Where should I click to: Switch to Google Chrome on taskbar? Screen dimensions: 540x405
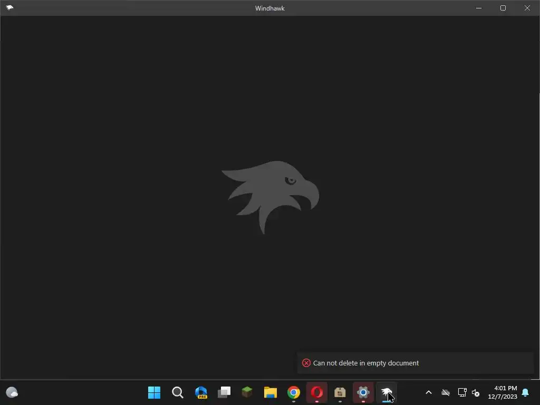pos(294,392)
